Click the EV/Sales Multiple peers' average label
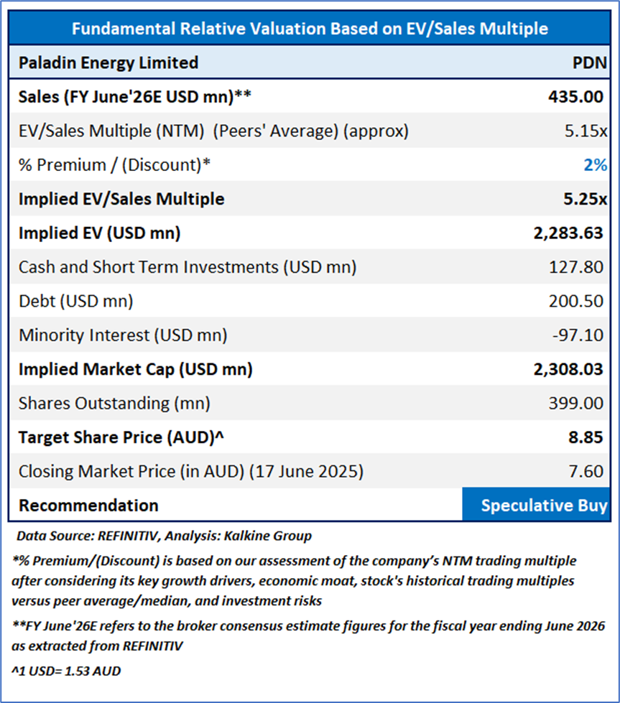This screenshot has height=703, width=620. click(x=213, y=131)
